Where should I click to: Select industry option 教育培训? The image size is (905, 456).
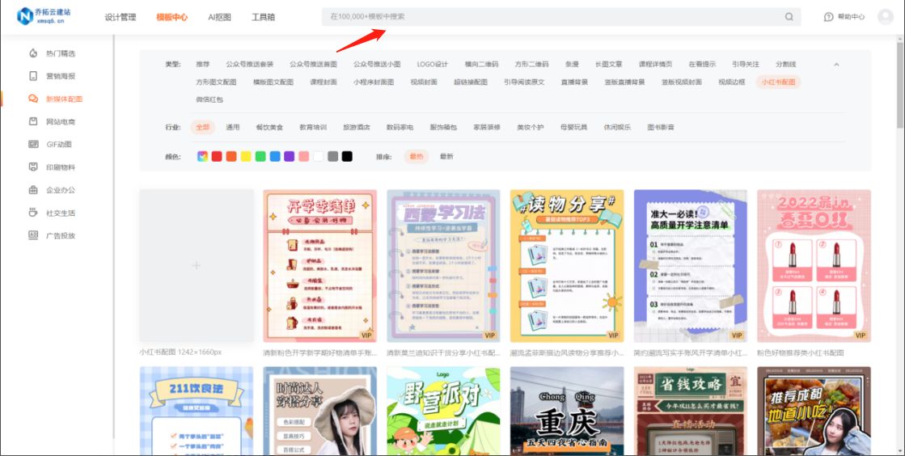(313, 127)
